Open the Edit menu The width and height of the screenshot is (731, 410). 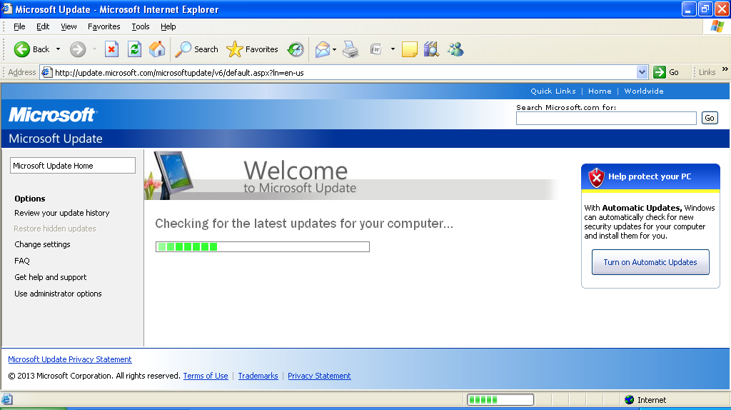click(43, 26)
